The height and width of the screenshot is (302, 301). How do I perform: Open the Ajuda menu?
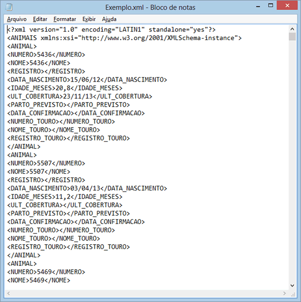(x=109, y=19)
